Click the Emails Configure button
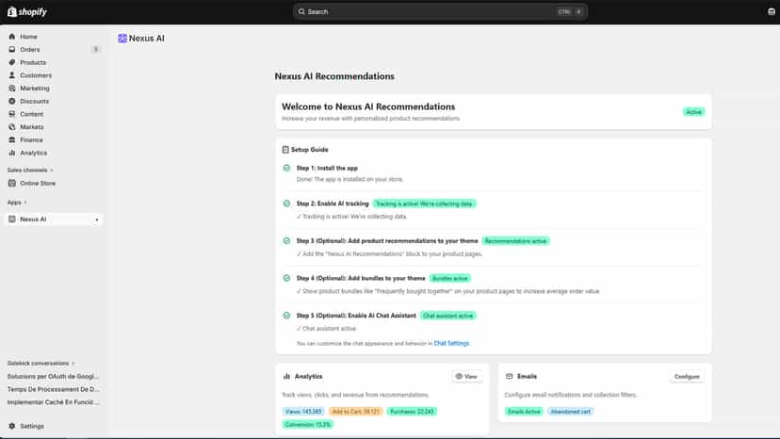The width and height of the screenshot is (780, 439). [687, 376]
